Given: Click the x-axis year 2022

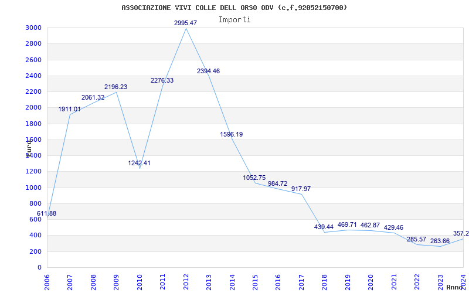Looking at the screenshot, I should [x=417, y=282].
